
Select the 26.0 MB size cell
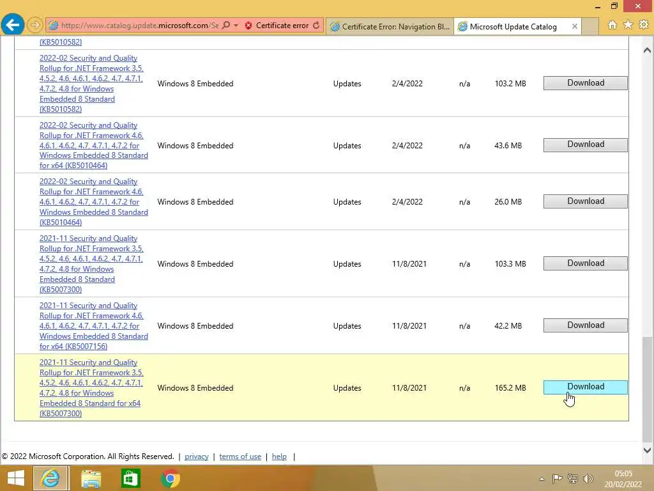click(x=508, y=201)
